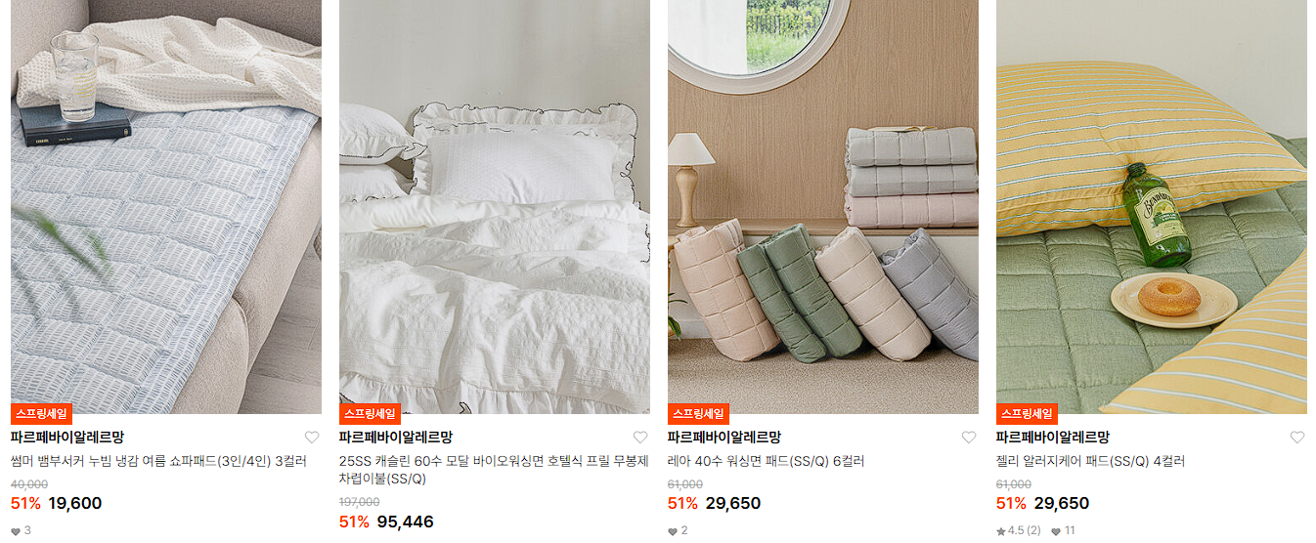
Task: Open the blue quilted sofa pad image
Action: click(166, 207)
